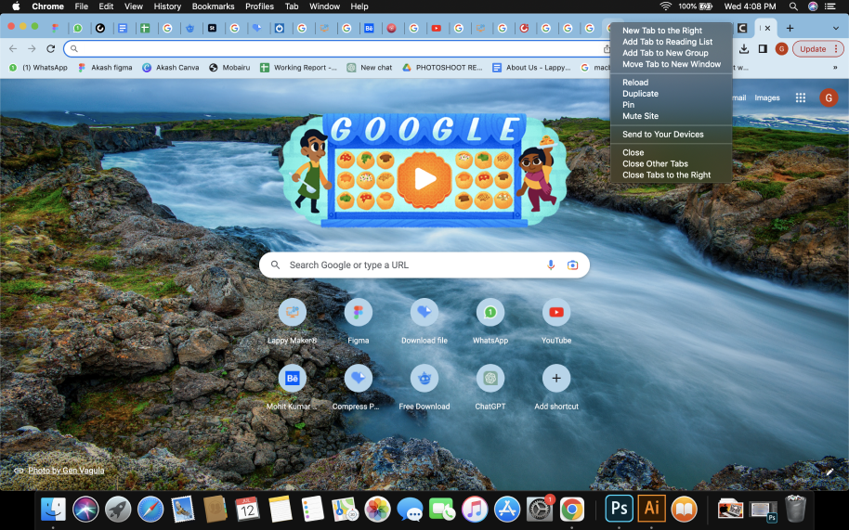Screen dimensions: 849x530
Task: Open Finder from the Dock
Action: (53, 509)
